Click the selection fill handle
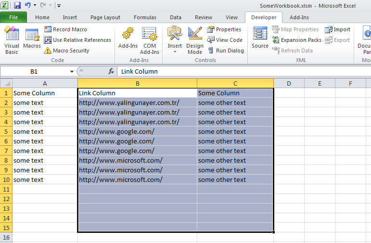 (x=273, y=232)
